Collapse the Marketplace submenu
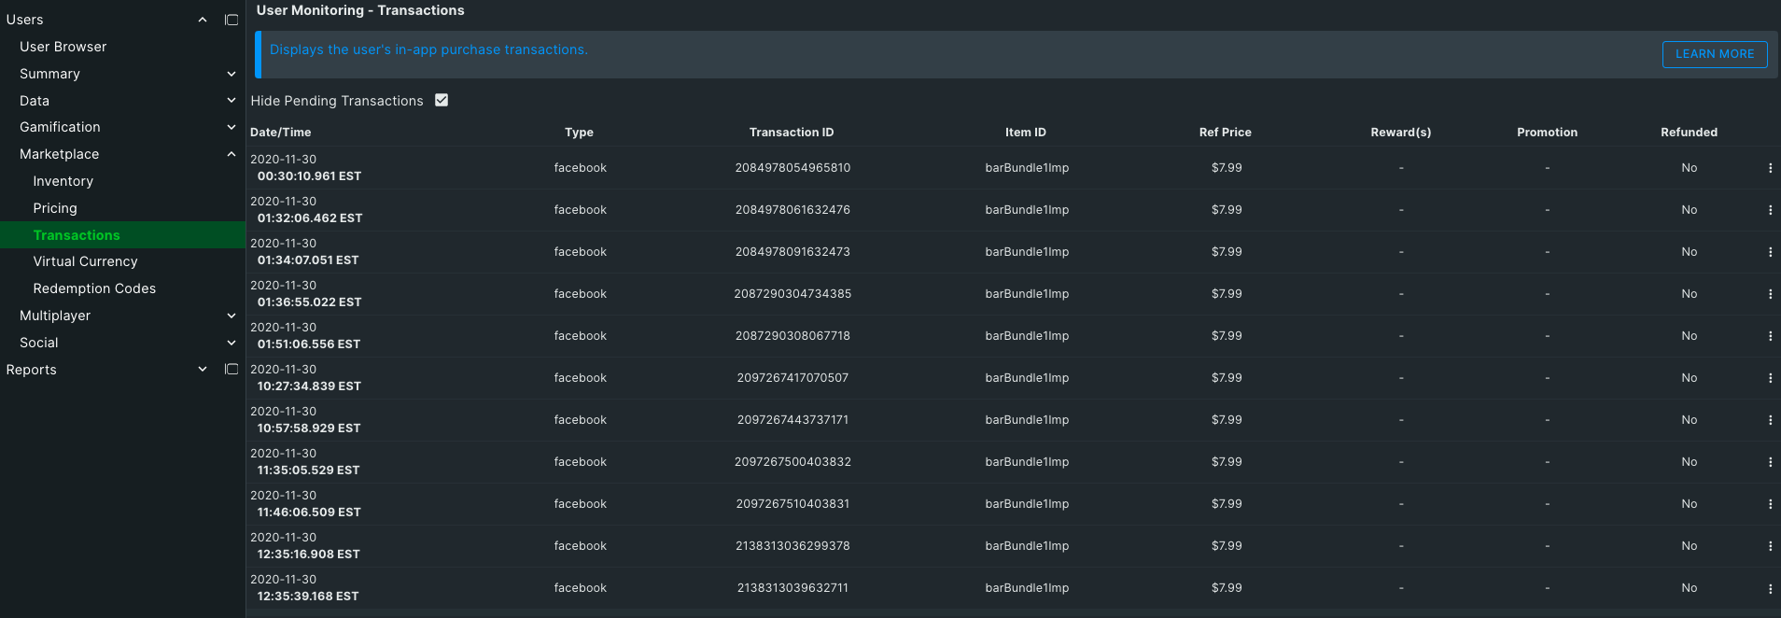The width and height of the screenshot is (1781, 618). pos(231,154)
